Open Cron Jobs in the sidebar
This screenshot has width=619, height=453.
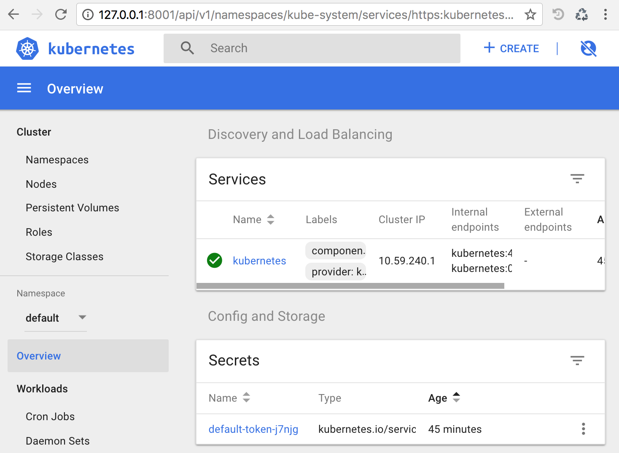[50, 417]
